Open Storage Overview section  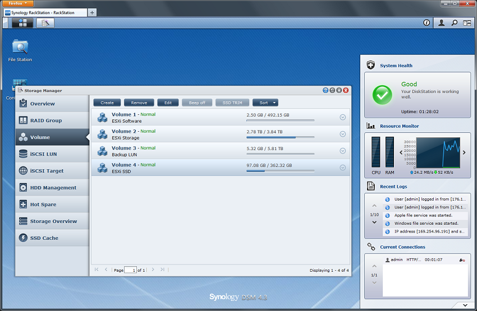[52, 221]
